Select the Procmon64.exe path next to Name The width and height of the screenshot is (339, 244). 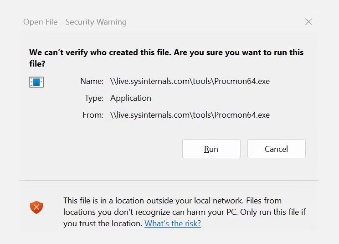[x=190, y=81]
